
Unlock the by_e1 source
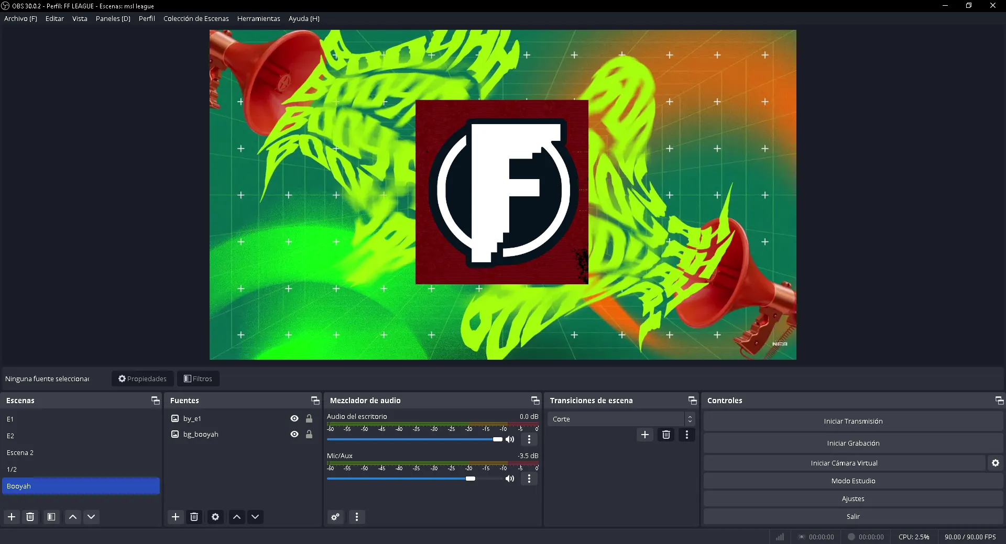tap(309, 418)
